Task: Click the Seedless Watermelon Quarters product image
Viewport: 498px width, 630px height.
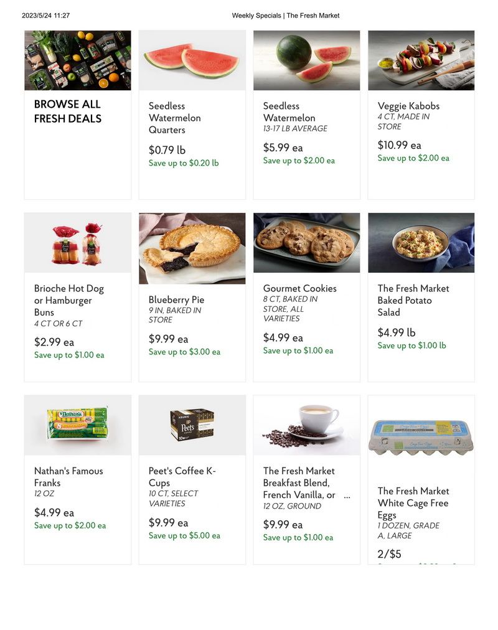Action: (192, 60)
